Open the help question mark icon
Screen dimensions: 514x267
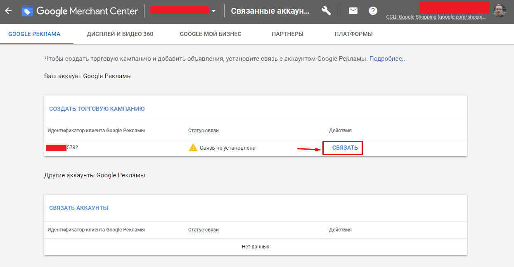pos(373,11)
